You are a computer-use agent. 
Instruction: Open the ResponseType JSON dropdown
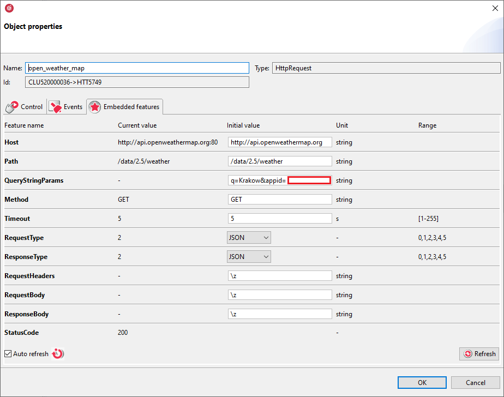coord(249,257)
